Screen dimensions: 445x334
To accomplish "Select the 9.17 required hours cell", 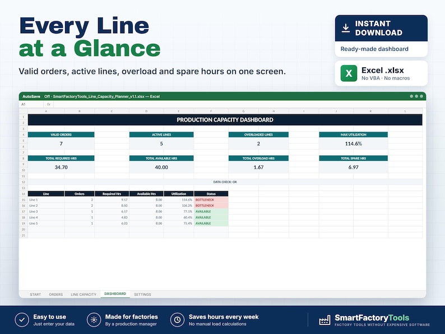I will click(112, 200).
